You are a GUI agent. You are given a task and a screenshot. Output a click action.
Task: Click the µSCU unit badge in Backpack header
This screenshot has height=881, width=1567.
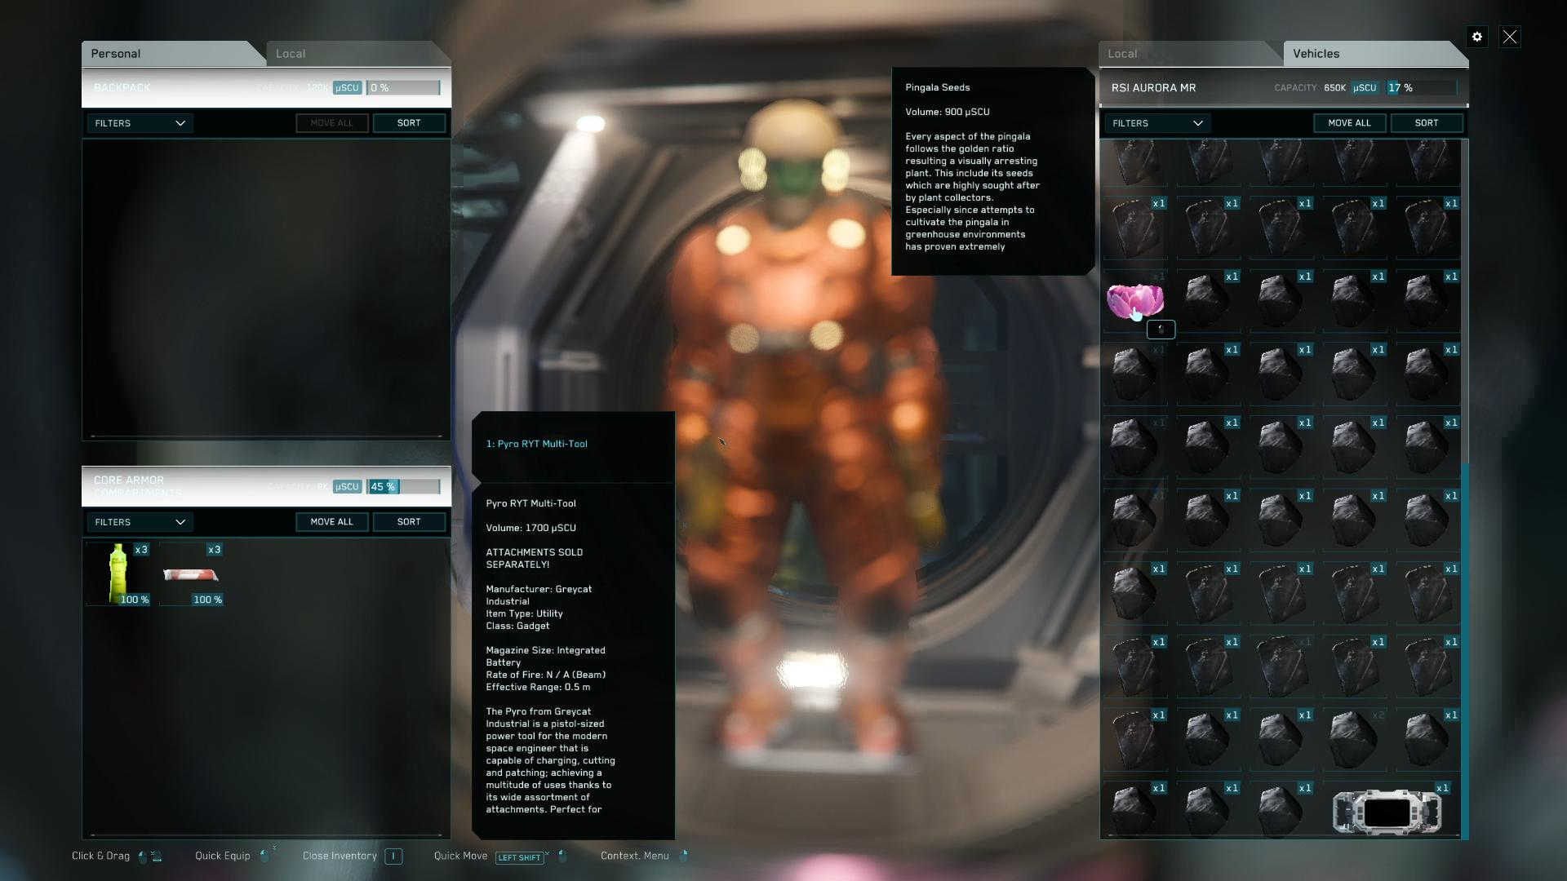pyautogui.click(x=347, y=87)
